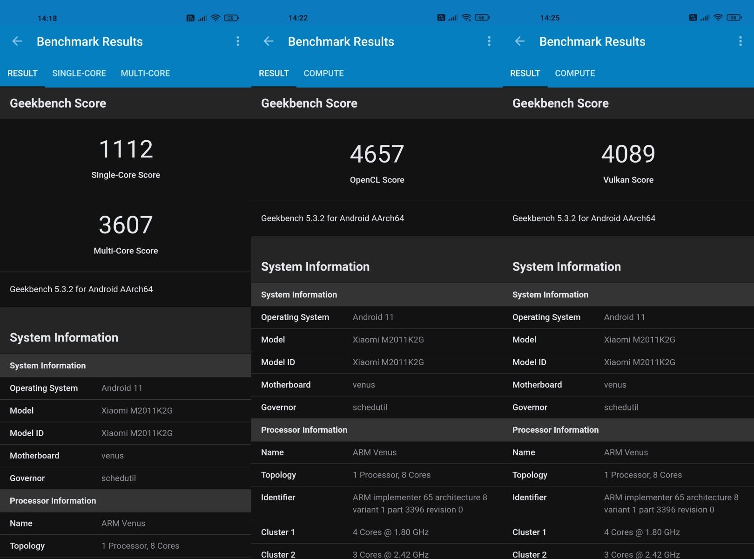Viewport: 754px width, 559px height.
Task: Tap Geekbench 5.3.2 version text under Multi-Core Score
Action: coord(81,289)
